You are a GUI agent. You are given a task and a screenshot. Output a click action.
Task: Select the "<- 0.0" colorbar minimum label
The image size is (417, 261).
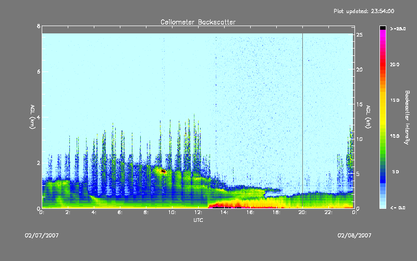398,207
